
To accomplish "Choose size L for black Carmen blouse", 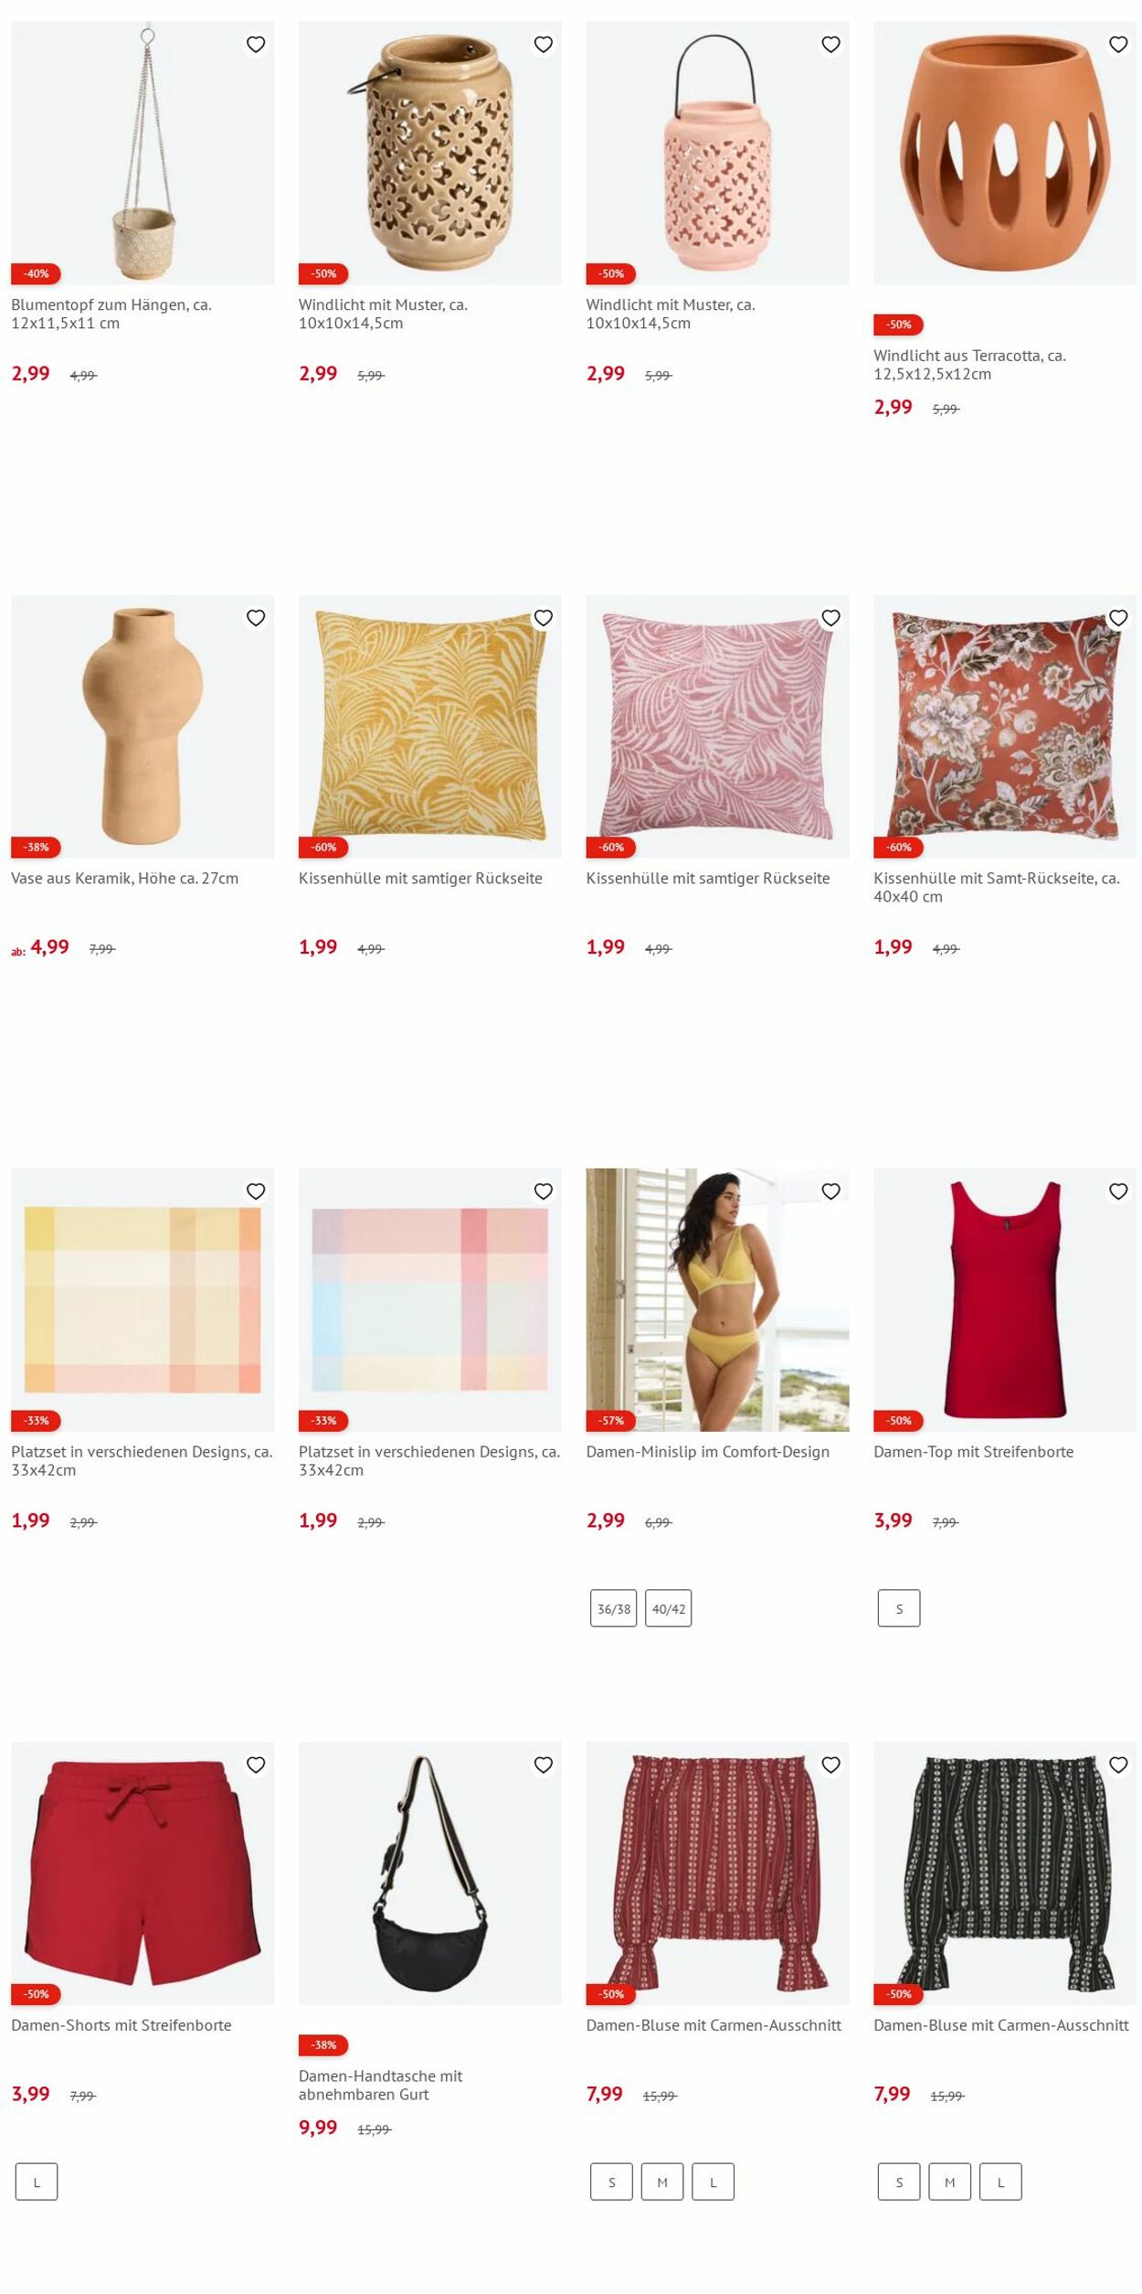I will click(1000, 2182).
